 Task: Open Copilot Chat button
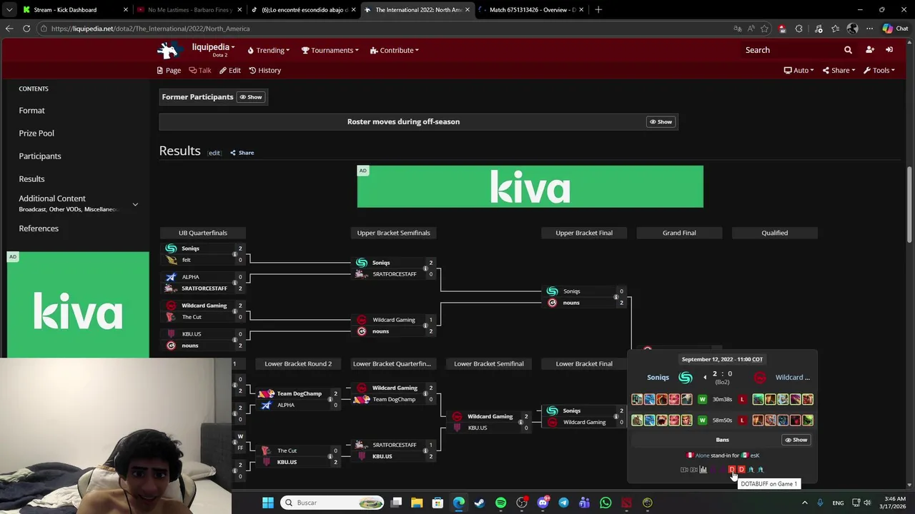(894, 29)
